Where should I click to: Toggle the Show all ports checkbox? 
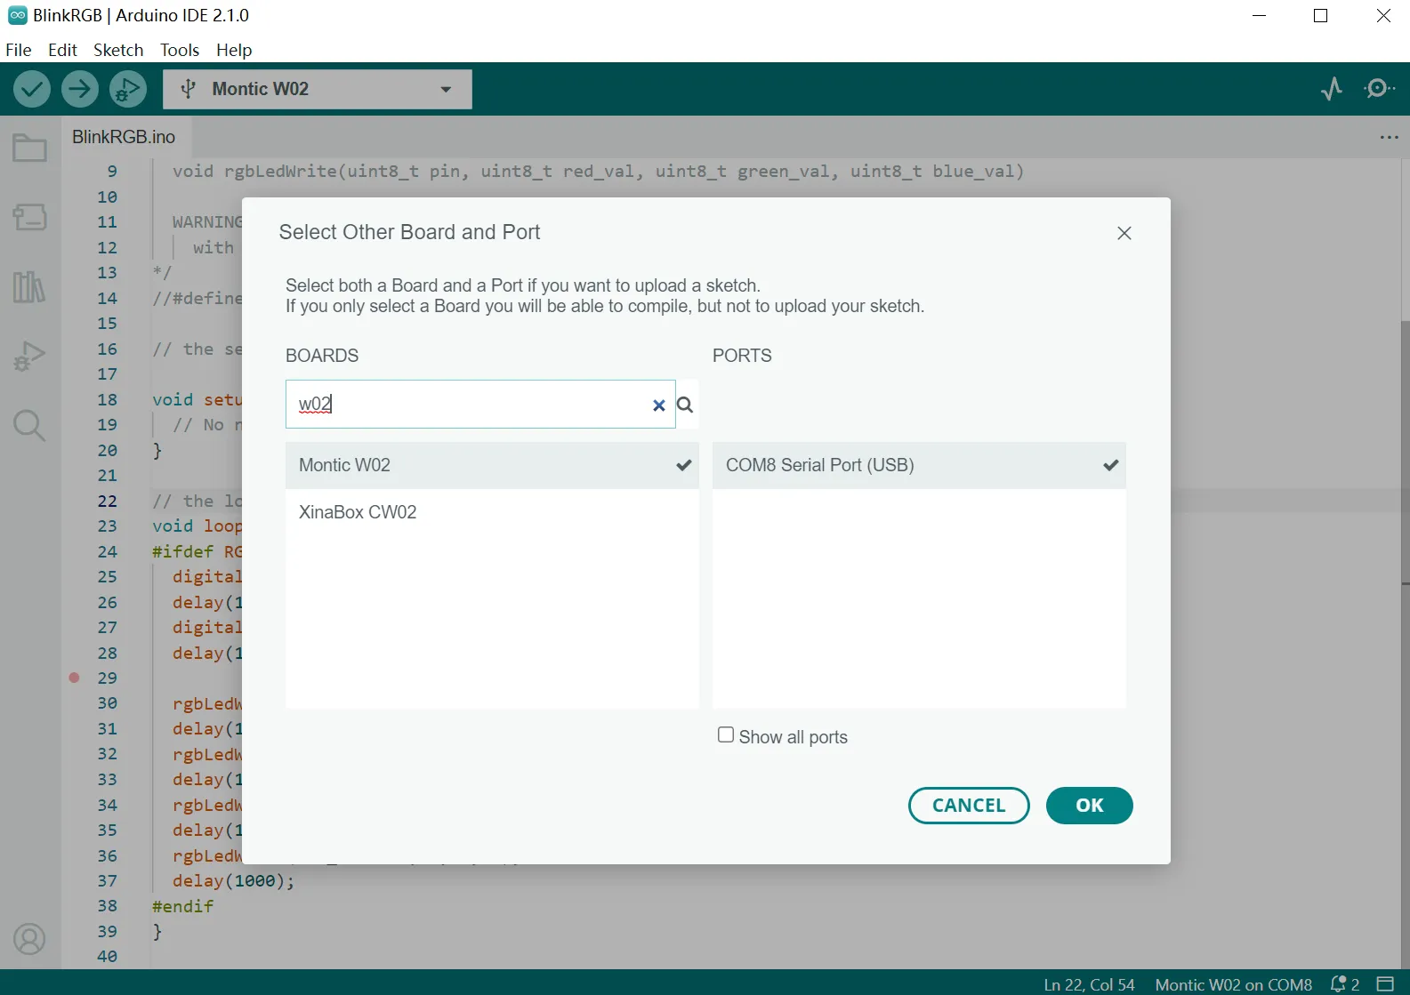[726, 735]
